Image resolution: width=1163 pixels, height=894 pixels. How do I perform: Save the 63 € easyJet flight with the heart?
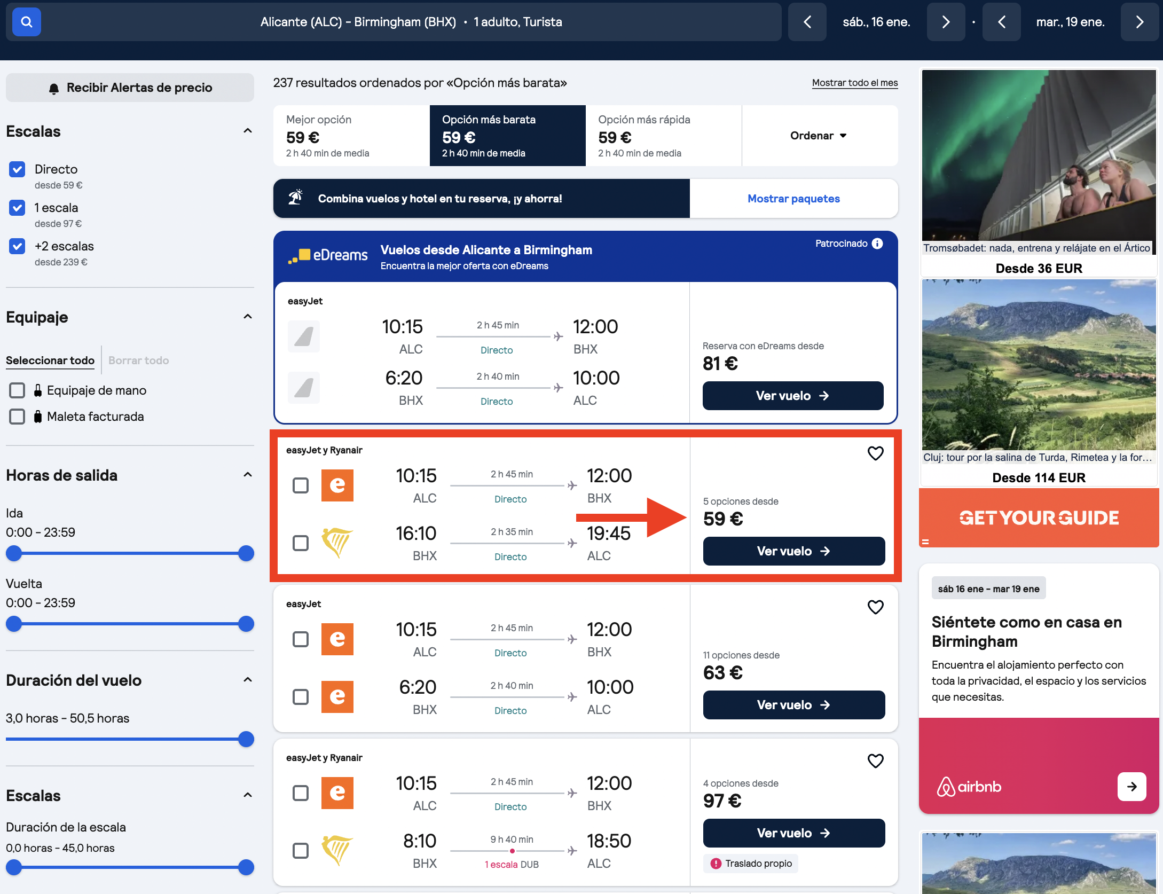(876, 607)
